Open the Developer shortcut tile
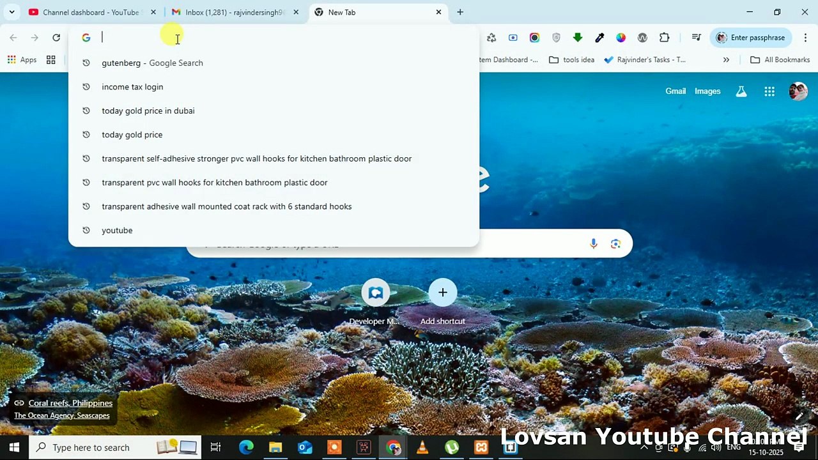 (x=375, y=302)
